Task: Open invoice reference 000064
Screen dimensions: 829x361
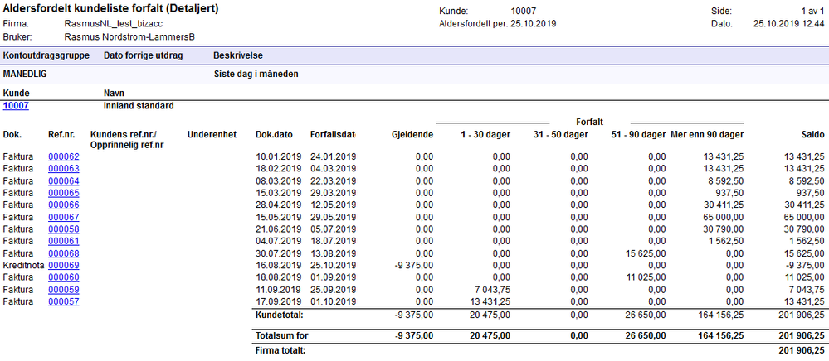Action: click(x=63, y=180)
